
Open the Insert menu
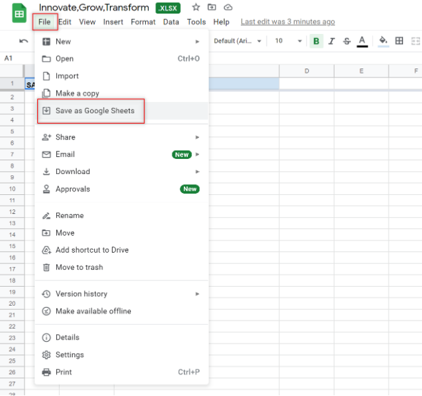[113, 22]
